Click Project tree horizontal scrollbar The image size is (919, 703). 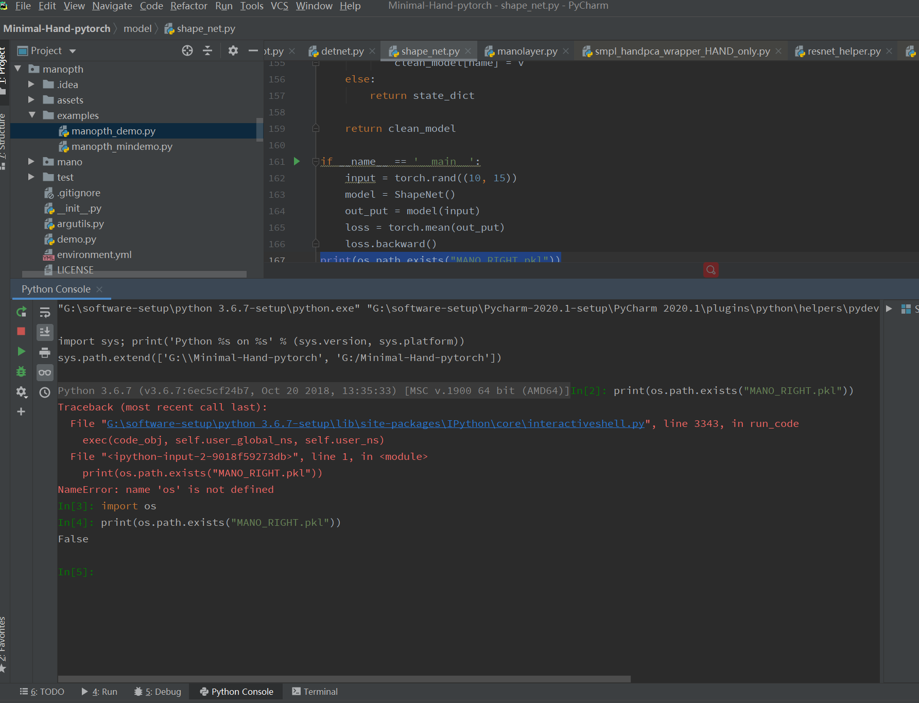pyautogui.click(x=134, y=274)
